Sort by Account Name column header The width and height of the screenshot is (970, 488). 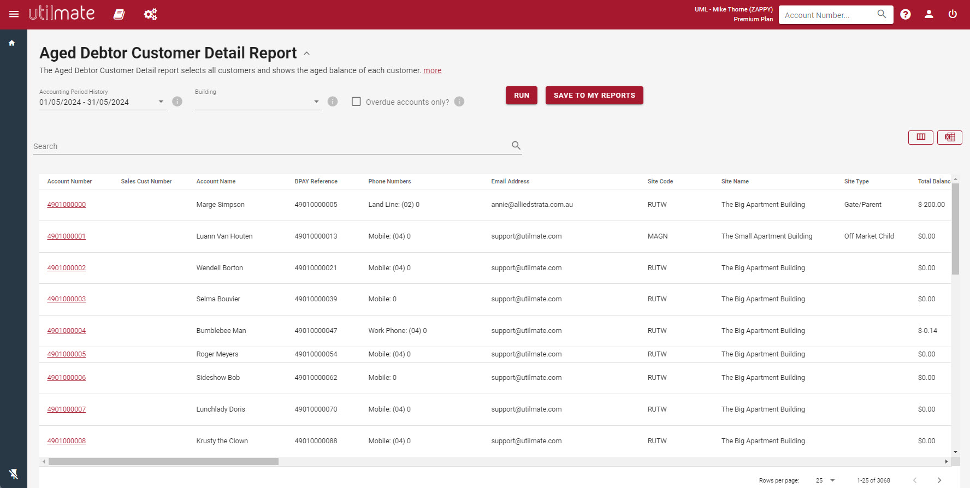point(216,181)
